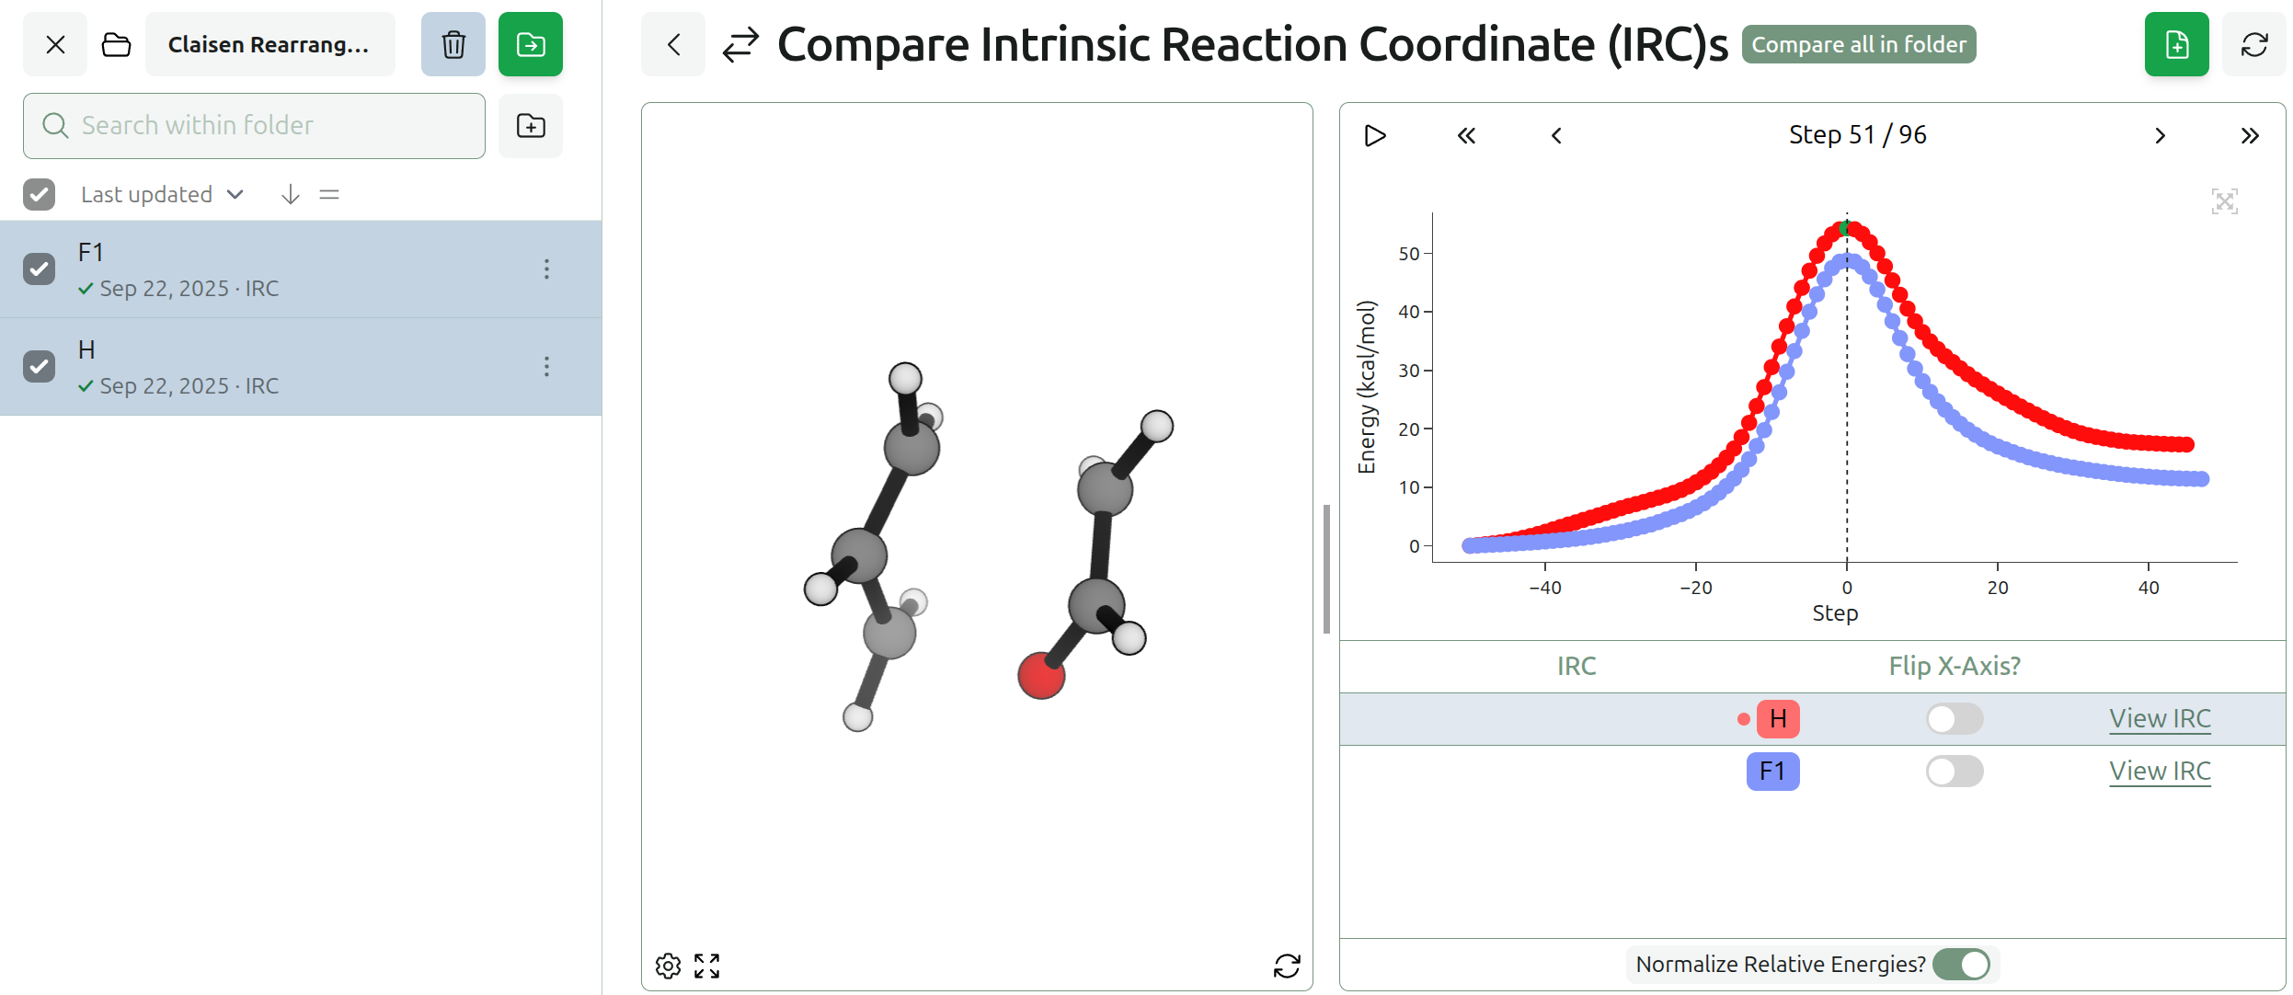Disable Normalize Relative Energies toggle
Image resolution: width=2293 pixels, height=995 pixels.
pyautogui.click(x=1961, y=964)
